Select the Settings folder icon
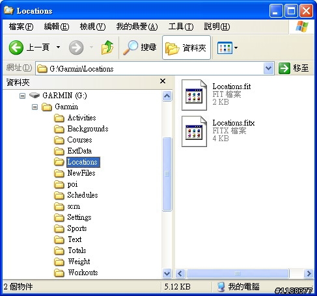The image size is (317, 296). (x=59, y=218)
